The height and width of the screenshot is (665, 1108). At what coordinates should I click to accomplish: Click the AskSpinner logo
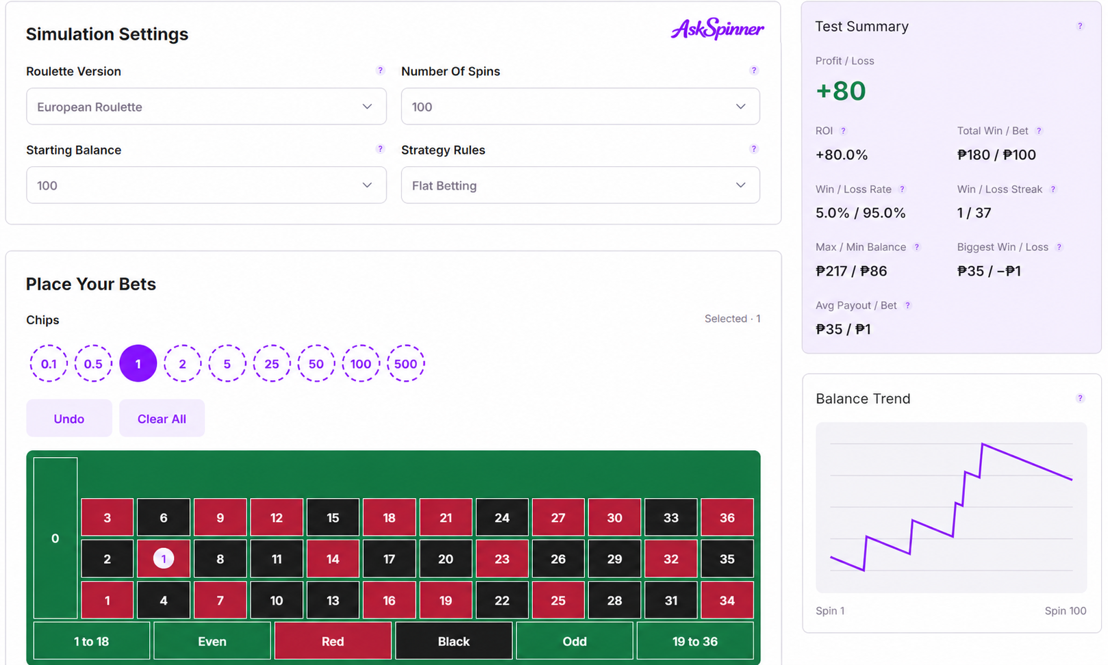point(717,29)
